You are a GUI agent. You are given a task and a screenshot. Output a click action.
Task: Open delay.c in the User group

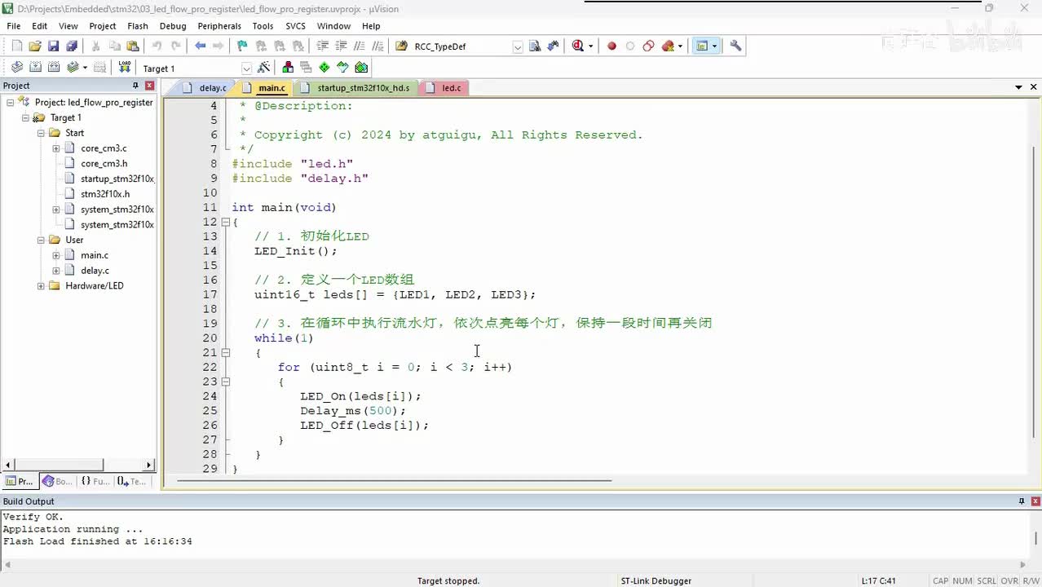coord(95,271)
